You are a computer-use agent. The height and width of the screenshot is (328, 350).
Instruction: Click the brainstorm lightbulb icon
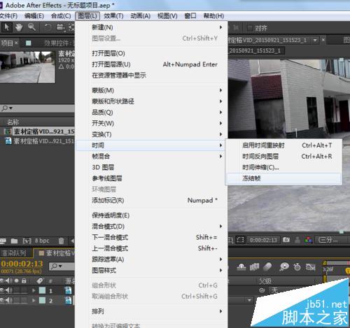pyautogui.click(x=284, y=266)
